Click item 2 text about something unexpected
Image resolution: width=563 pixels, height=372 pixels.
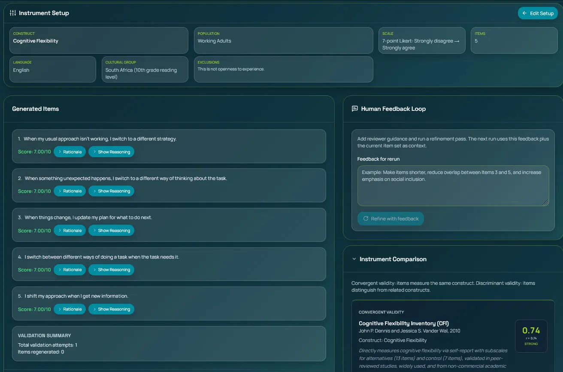[x=126, y=178]
